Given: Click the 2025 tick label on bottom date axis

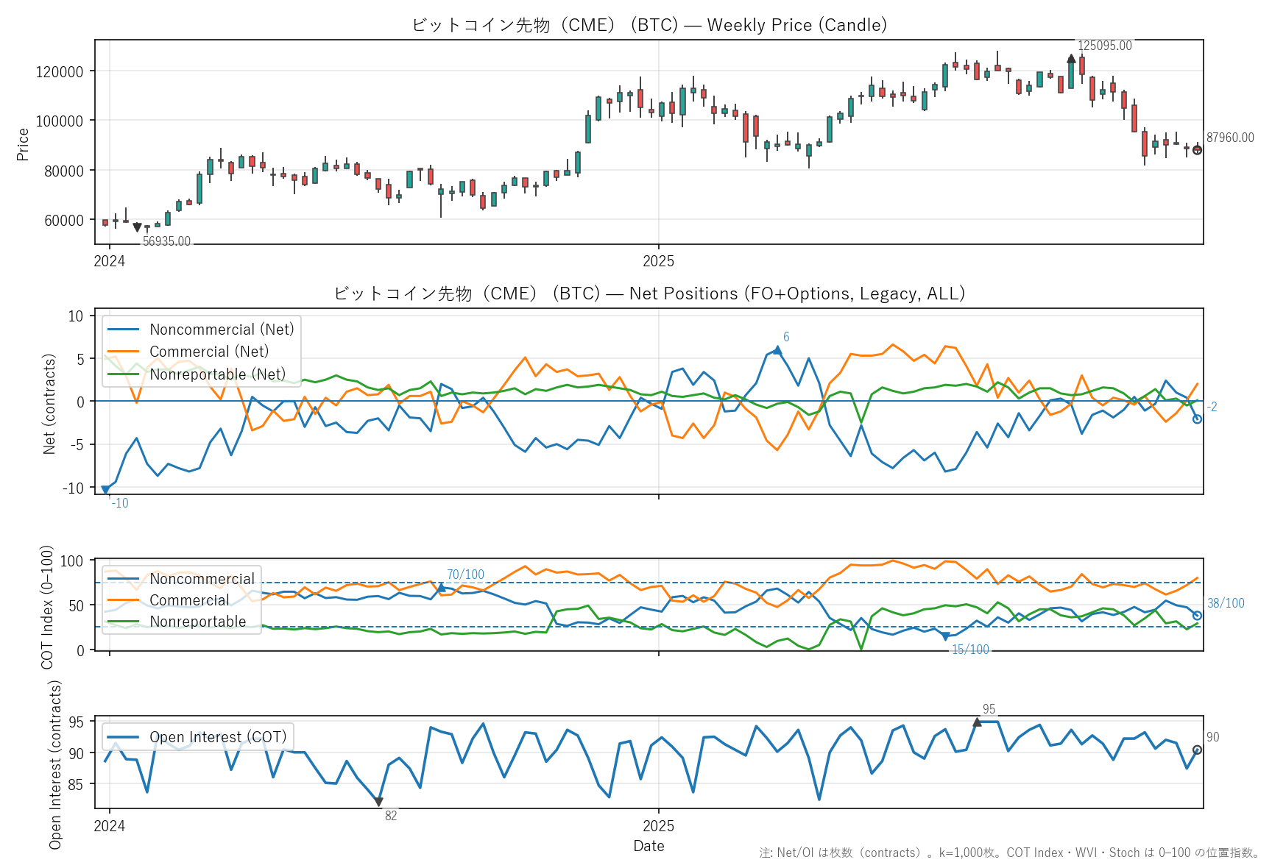Looking at the screenshot, I should [658, 825].
